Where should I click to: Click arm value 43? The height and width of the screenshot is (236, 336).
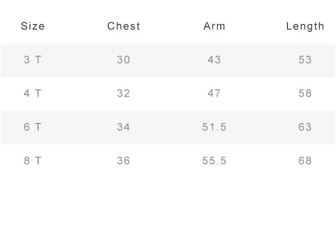pos(214,59)
